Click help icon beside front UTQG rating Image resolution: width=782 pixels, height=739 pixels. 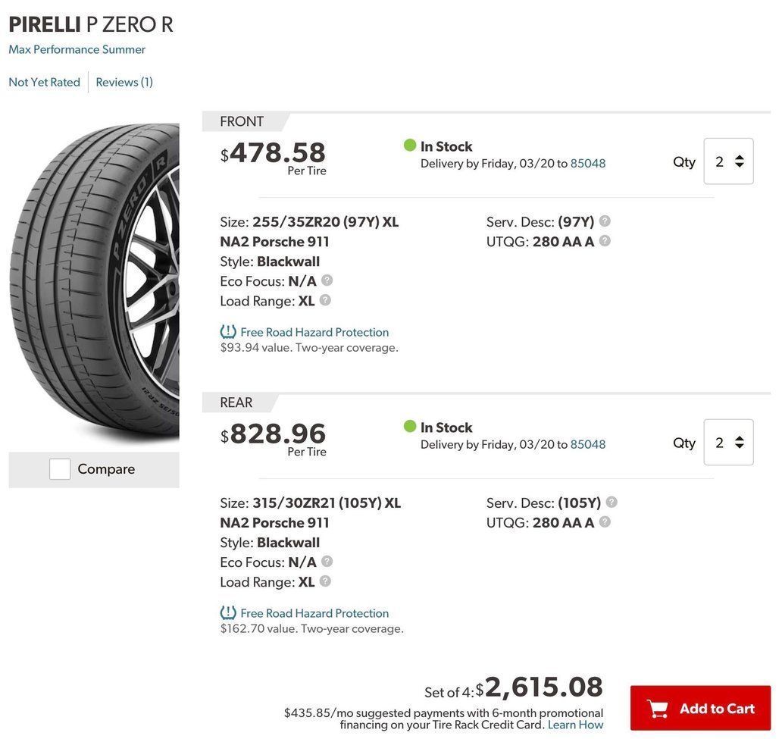click(605, 241)
